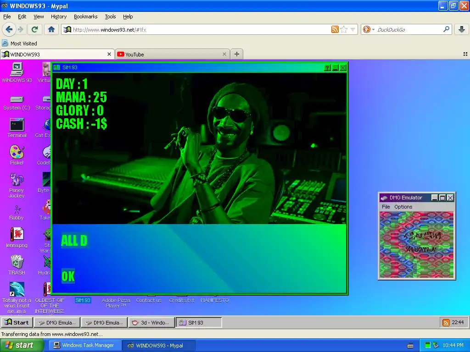
Task: Open the lenna.png file icon
Action: [x=17, y=238]
